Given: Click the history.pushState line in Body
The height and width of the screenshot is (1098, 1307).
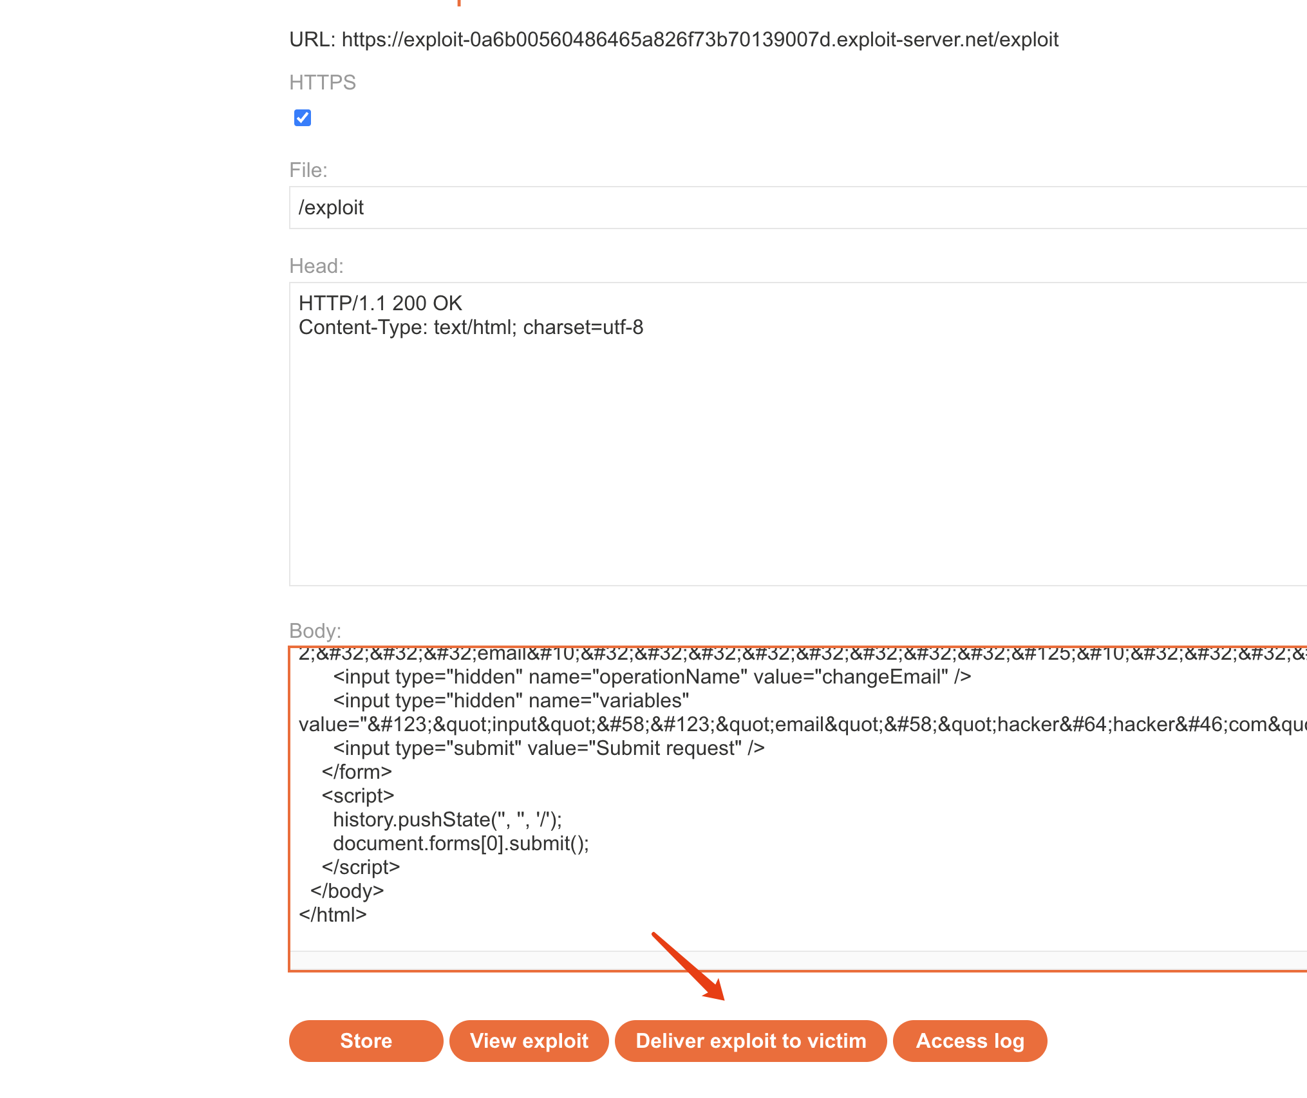Looking at the screenshot, I should tap(447, 820).
